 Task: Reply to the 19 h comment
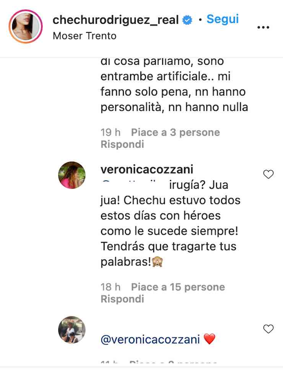pyautogui.click(x=122, y=144)
